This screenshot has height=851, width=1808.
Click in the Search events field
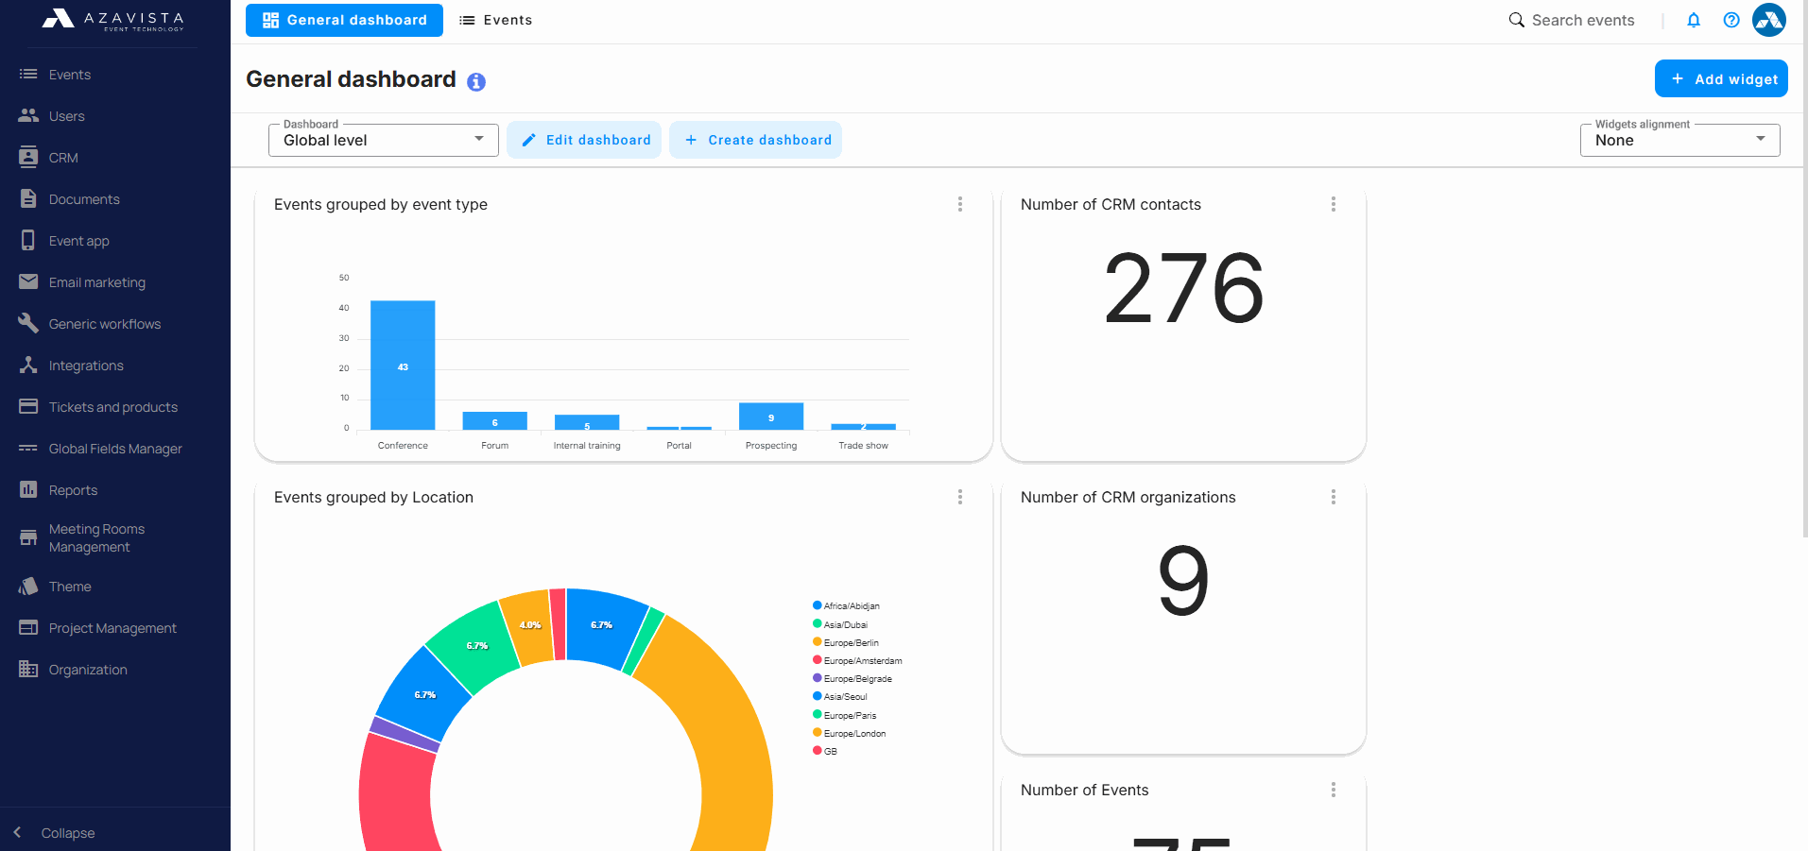pos(1583,20)
